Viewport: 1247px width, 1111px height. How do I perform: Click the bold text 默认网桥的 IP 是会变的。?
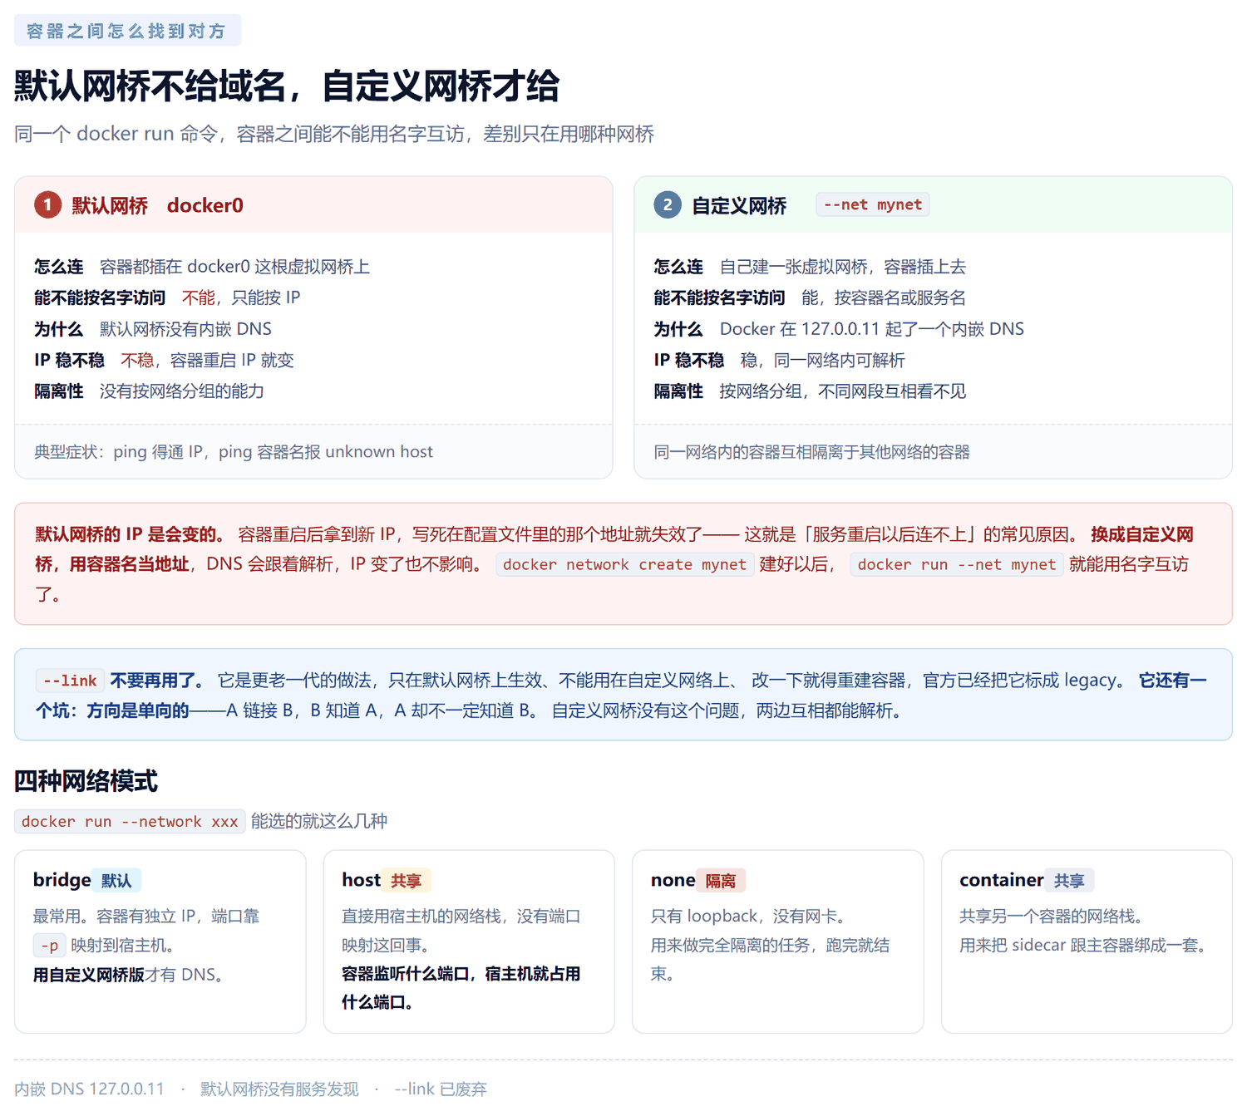pyautogui.click(x=130, y=534)
